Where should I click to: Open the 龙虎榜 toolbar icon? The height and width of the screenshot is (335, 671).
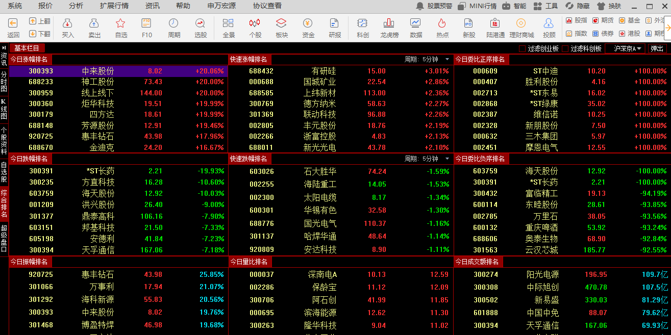click(x=389, y=28)
